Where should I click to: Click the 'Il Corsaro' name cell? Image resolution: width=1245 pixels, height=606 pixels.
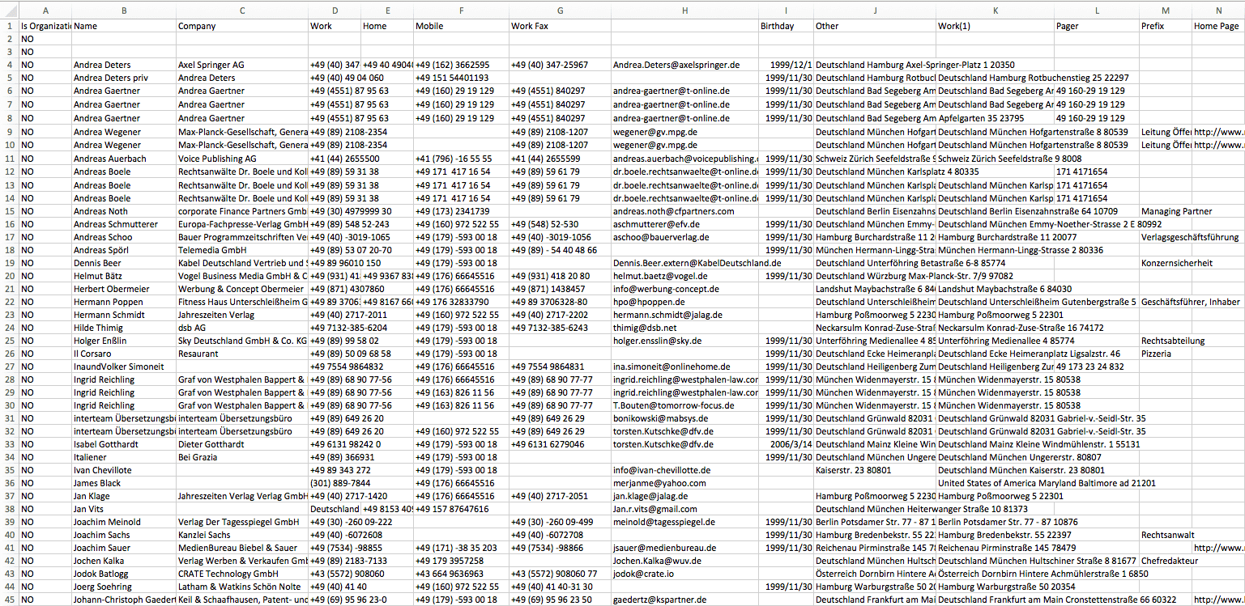coord(124,354)
